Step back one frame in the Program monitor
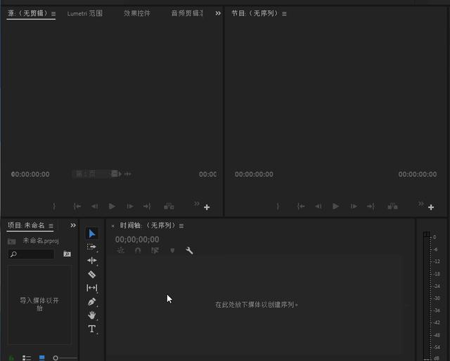The height and width of the screenshot is (361, 450). (x=318, y=206)
